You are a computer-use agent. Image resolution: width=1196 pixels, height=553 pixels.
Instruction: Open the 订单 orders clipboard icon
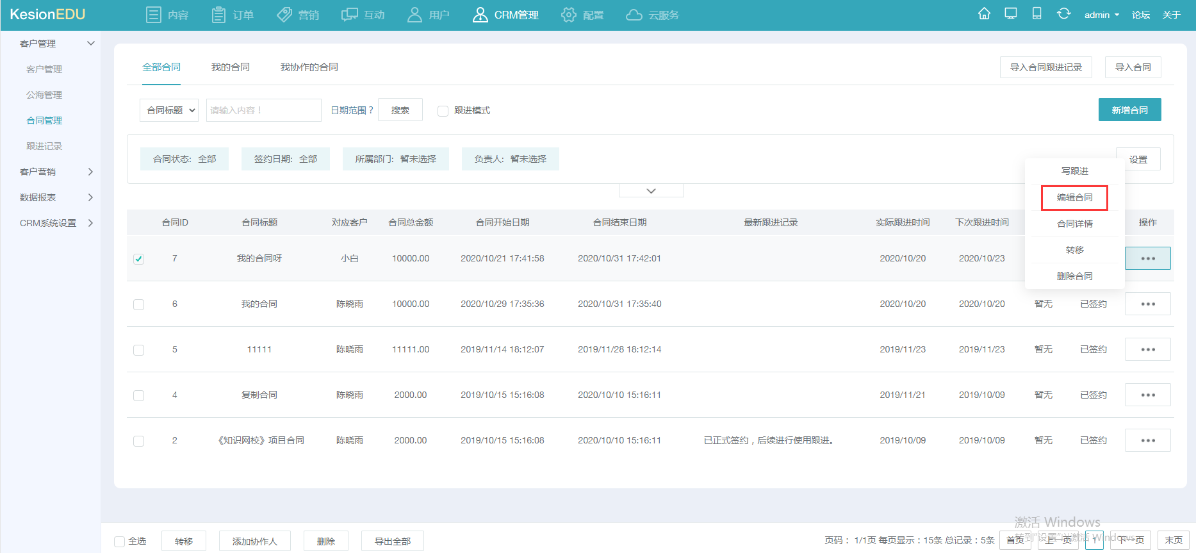[218, 15]
